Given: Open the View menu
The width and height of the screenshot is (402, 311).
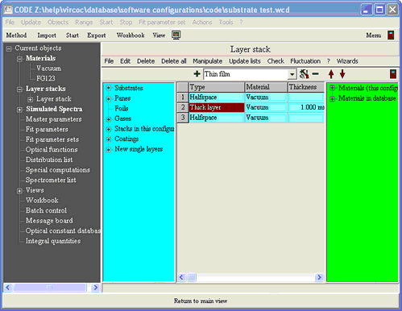Looking at the screenshot, I should (159, 35).
